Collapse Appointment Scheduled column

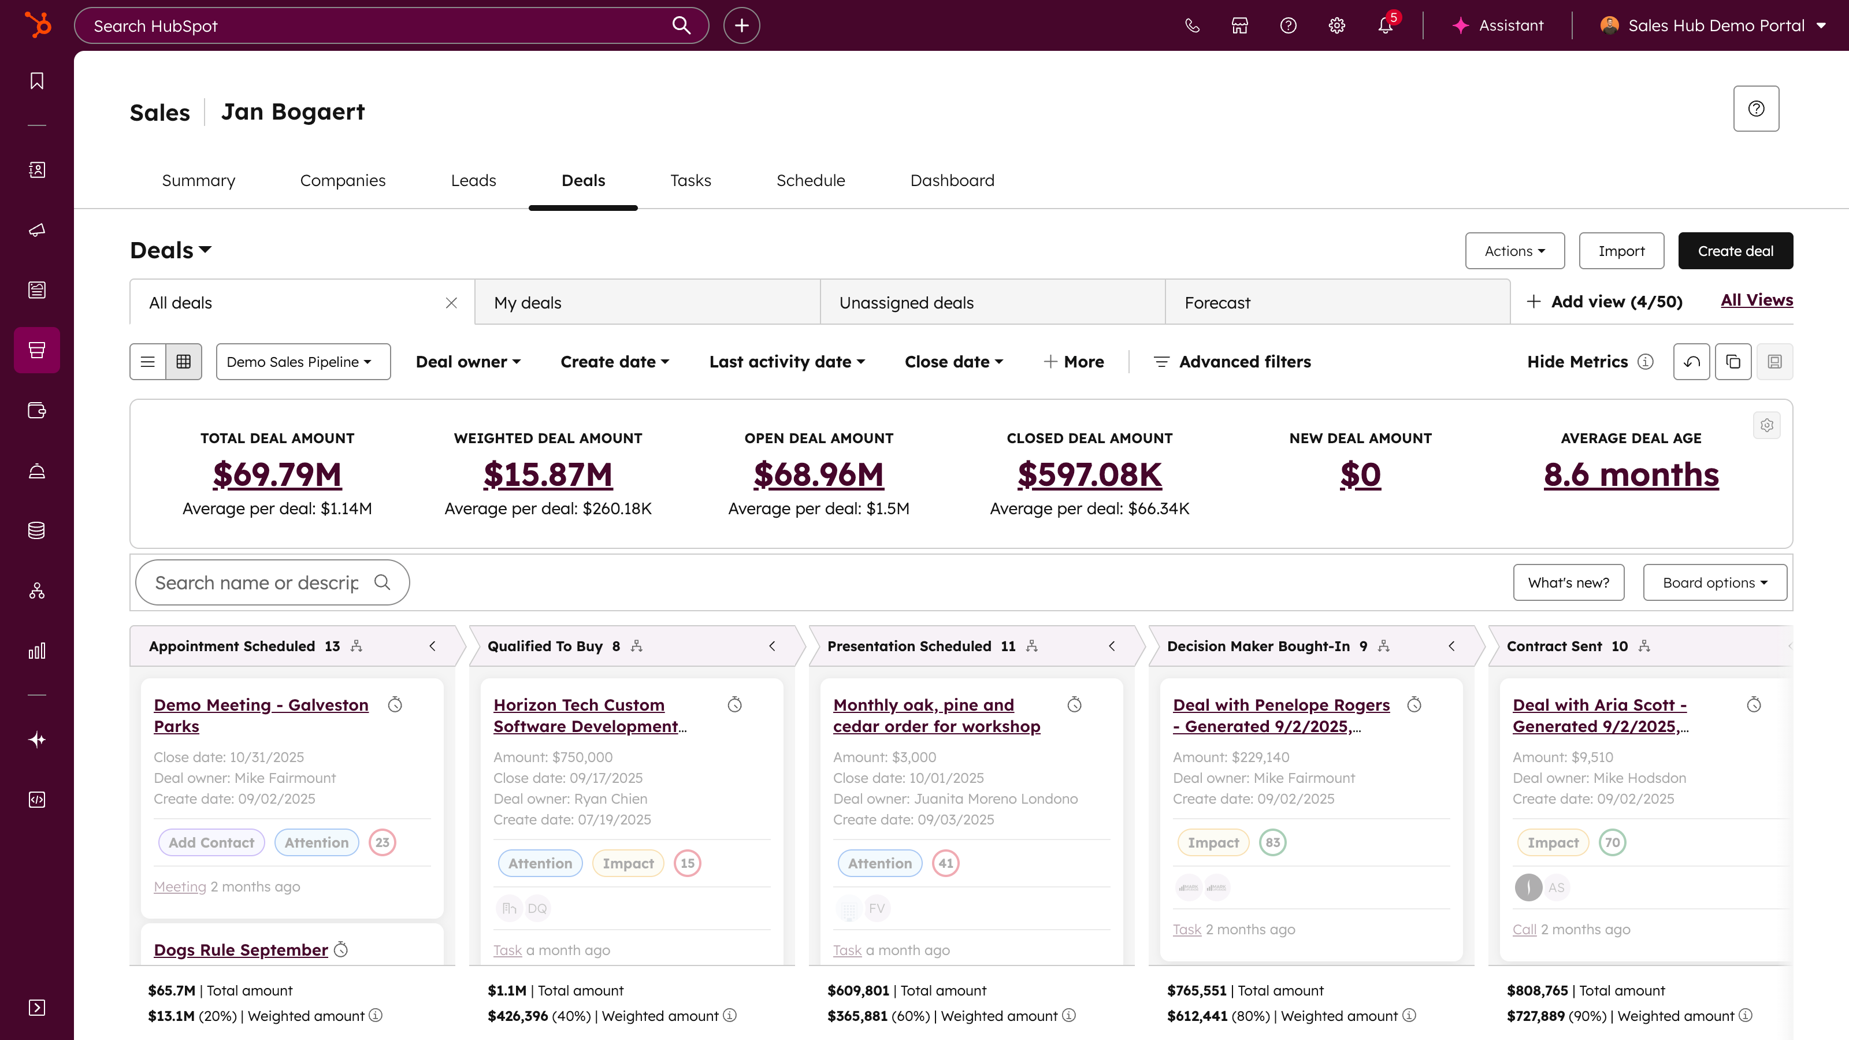(432, 646)
